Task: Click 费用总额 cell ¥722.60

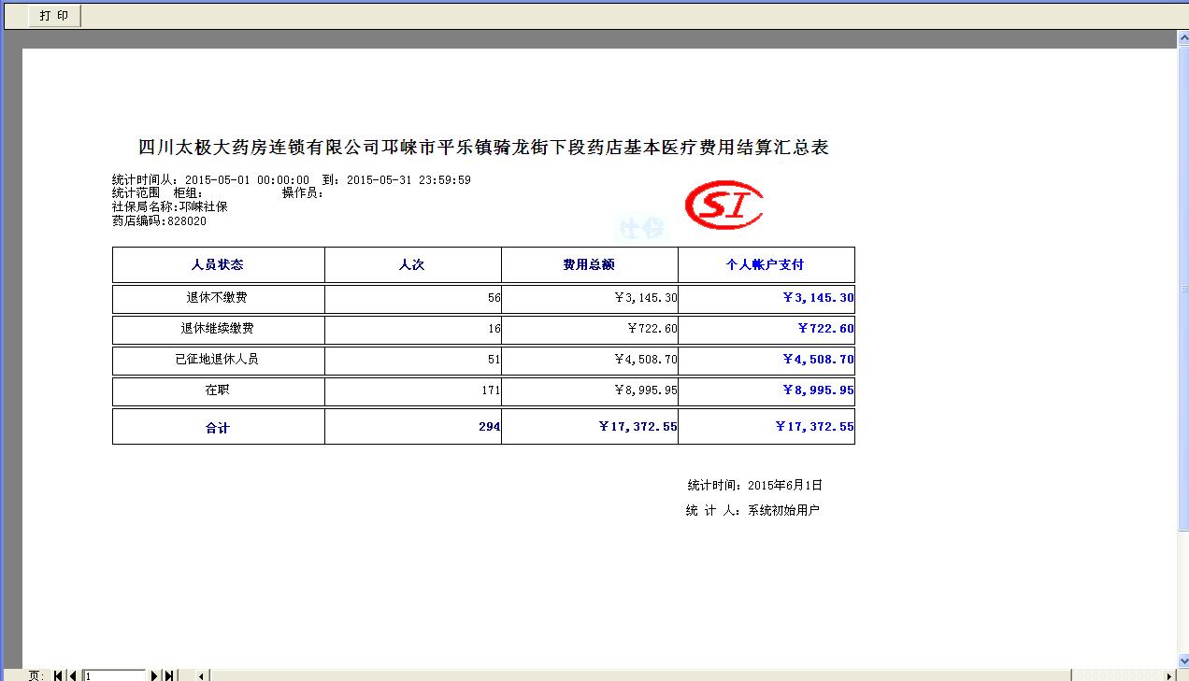Action: click(652, 330)
